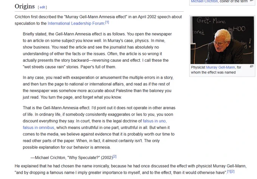The height and width of the screenshot is (179, 257).
Task: Follow the 'falsus in omnibus' link text
Action: [39, 127]
